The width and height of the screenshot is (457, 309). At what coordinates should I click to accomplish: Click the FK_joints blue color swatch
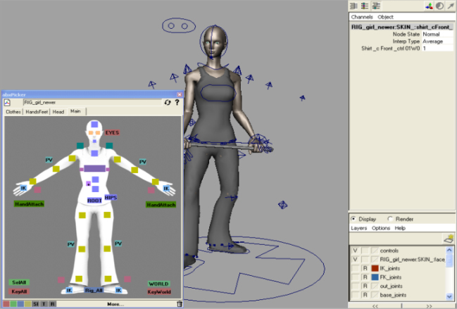(375, 277)
